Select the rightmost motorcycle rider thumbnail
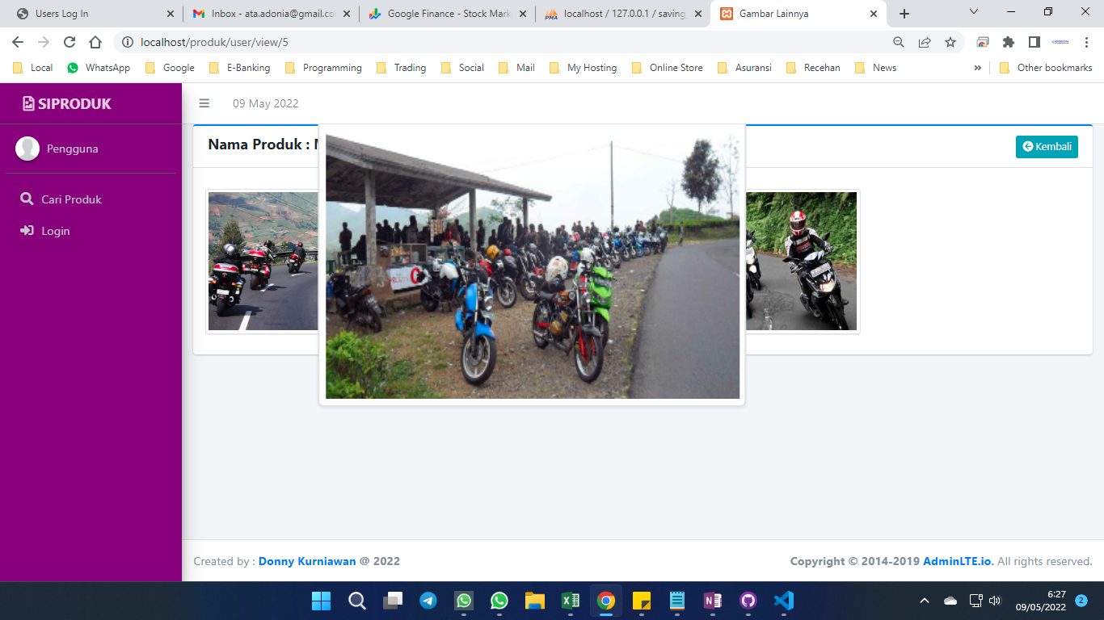The image size is (1104, 620). pyautogui.click(x=801, y=261)
